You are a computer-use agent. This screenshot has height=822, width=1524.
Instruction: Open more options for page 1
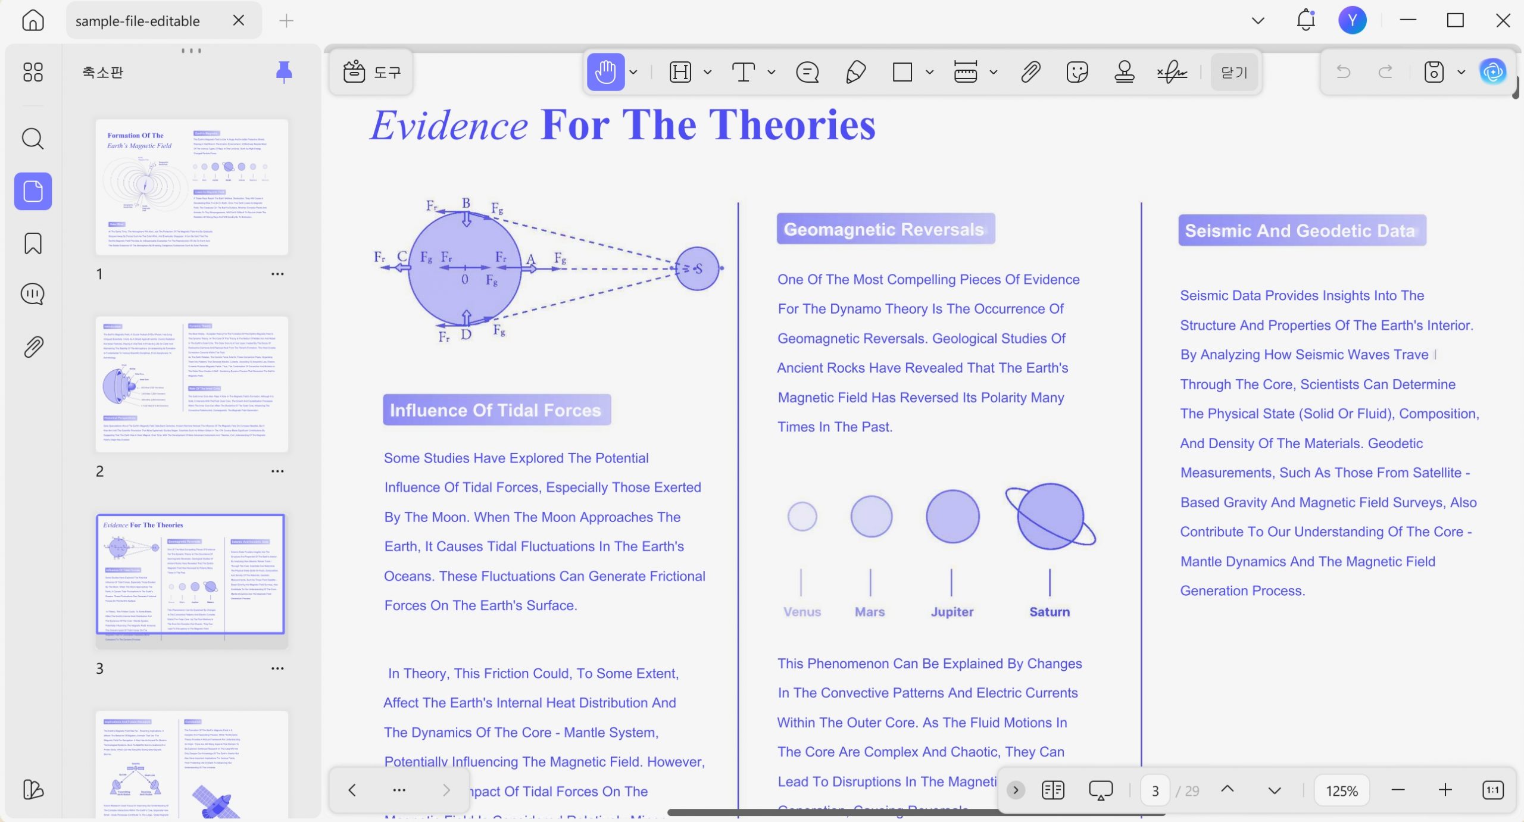click(277, 274)
